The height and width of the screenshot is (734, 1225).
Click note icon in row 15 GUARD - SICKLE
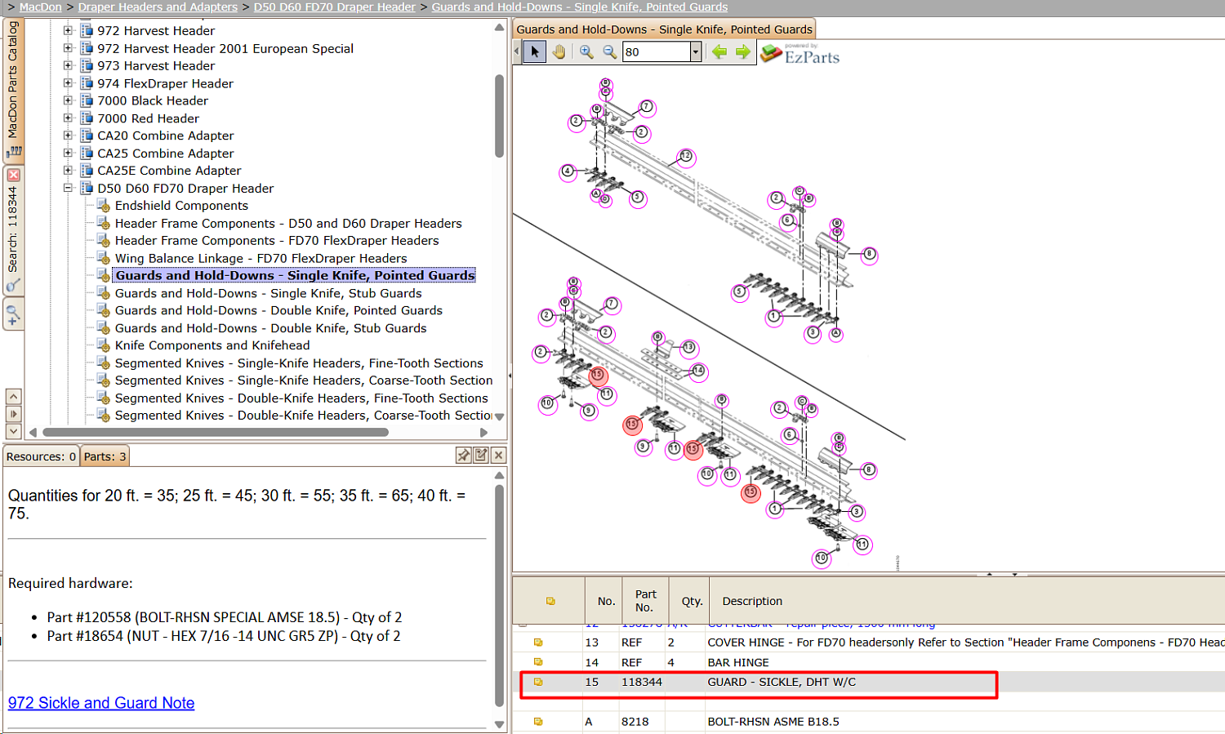pos(538,682)
